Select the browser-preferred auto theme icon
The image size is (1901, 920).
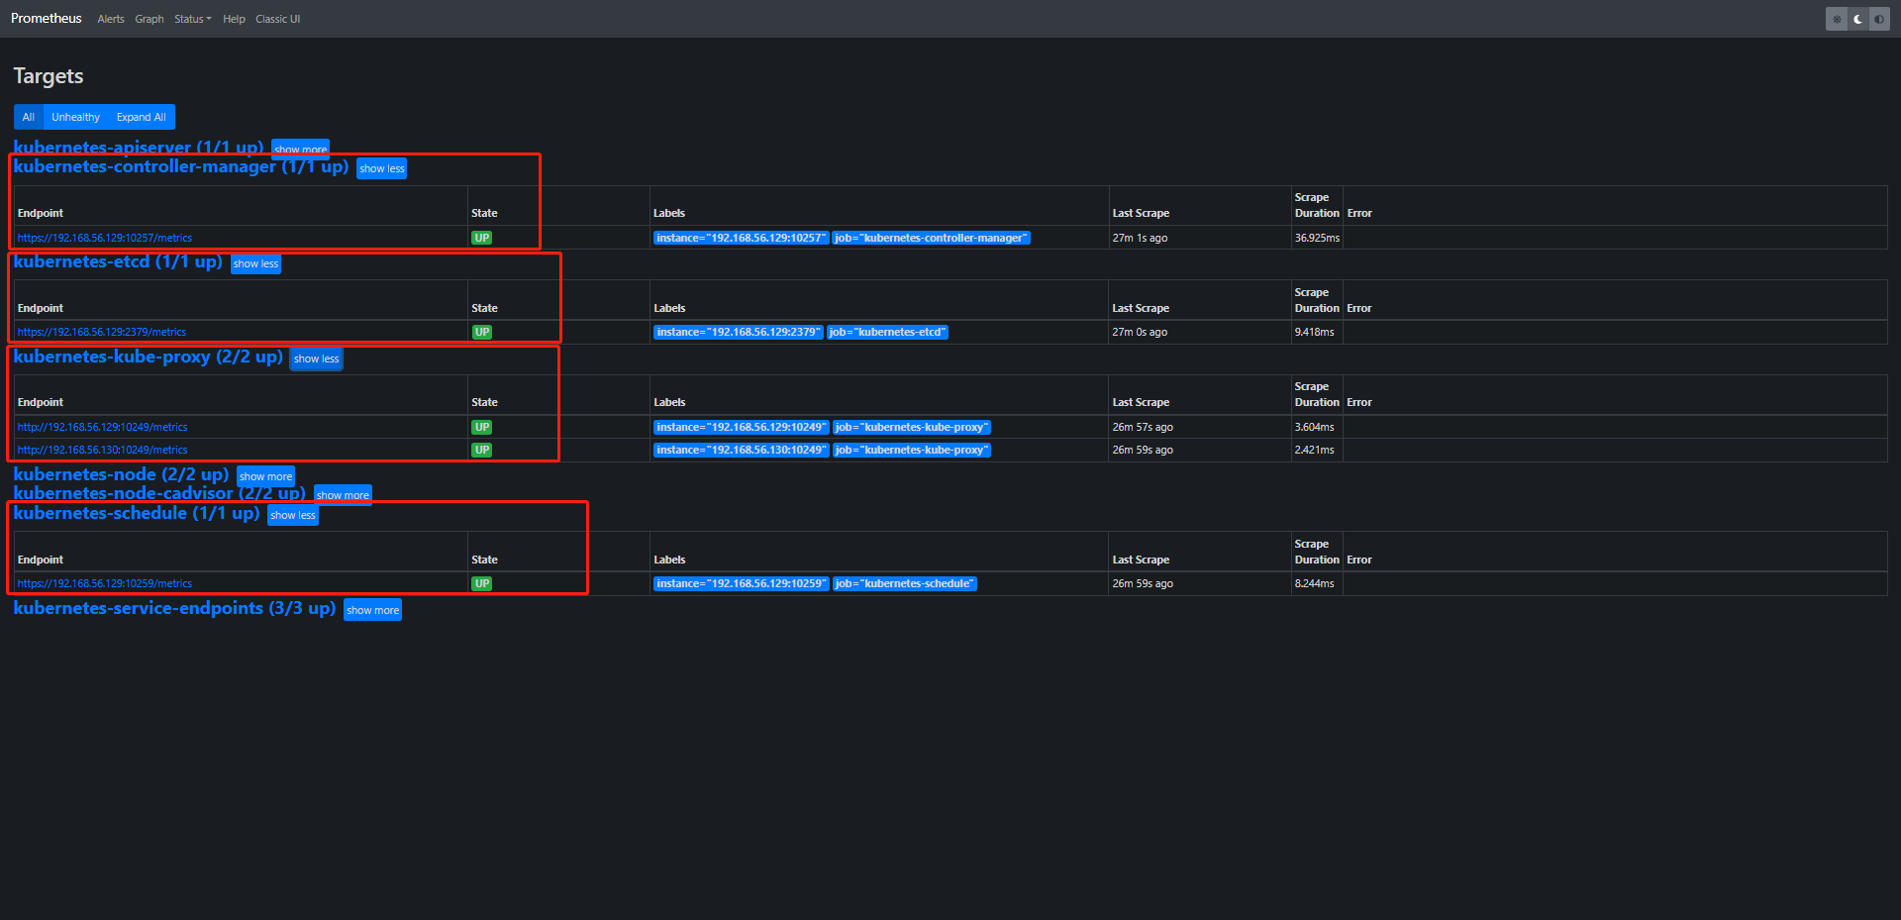[x=1879, y=19]
